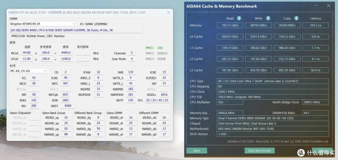Click Memory Bus value 4400.6 MHz
Image resolution: width=338 pixels, height=160 pixels.
230,113
